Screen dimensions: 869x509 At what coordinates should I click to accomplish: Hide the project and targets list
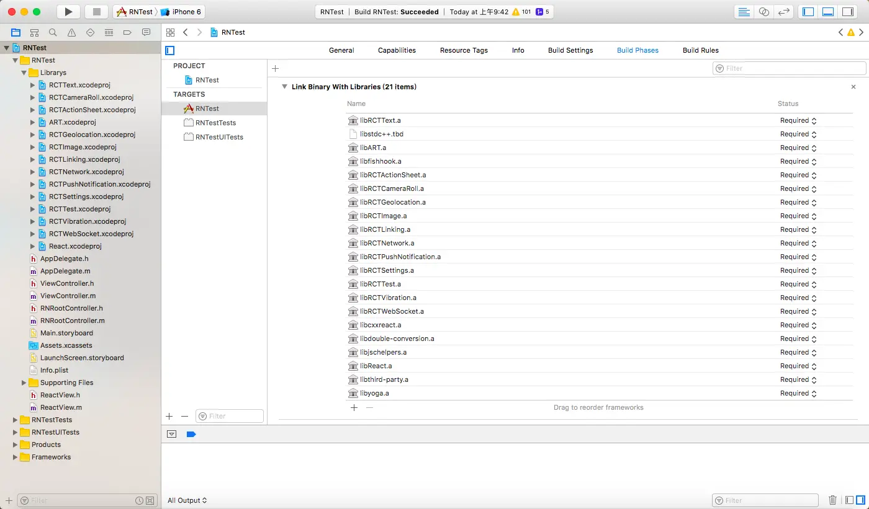tap(170, 50)
